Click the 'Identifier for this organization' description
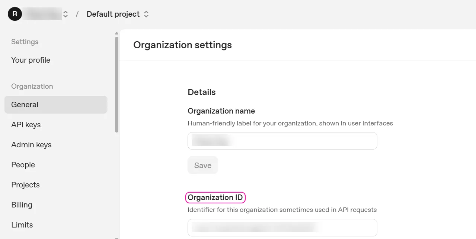This screenshot has height=239, width=476. pos(282,210)
